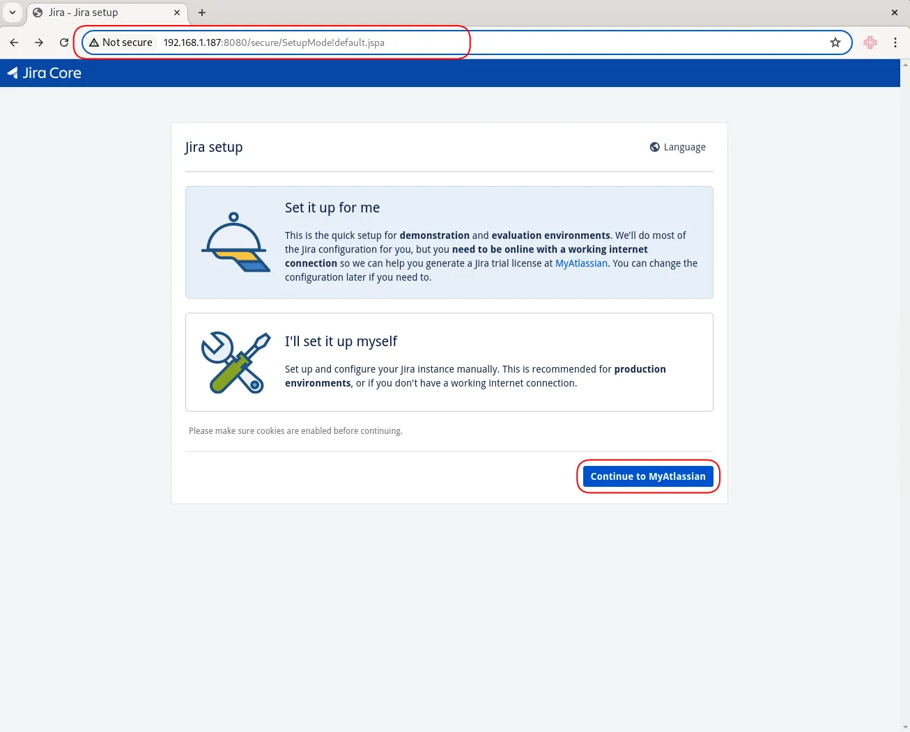Click the scrollbar up arrow
910x732 pixels.
[905, 64]
